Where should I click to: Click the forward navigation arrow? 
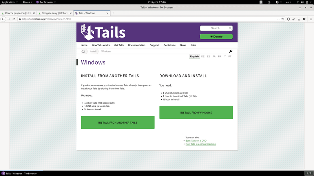[x=9, y=19]
